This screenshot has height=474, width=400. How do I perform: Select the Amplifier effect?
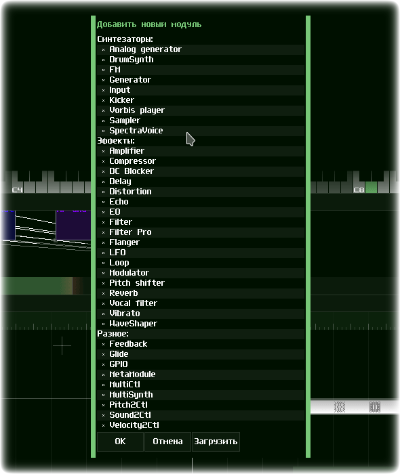201,151
